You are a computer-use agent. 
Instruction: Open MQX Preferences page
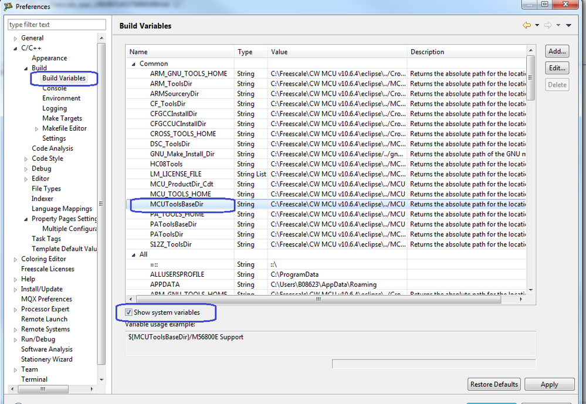coord(46,299)
